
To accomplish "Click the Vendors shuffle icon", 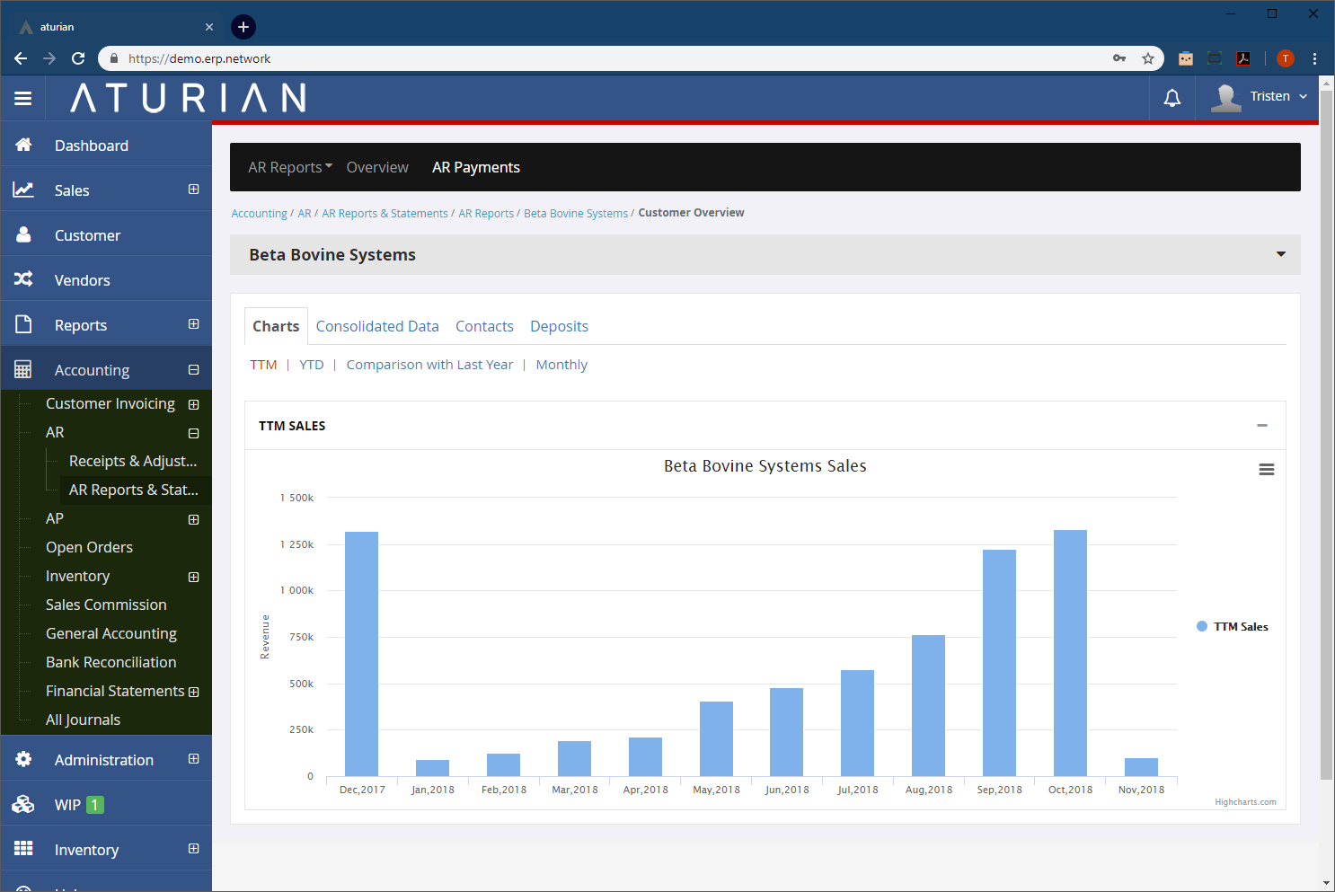I will 24,279.
